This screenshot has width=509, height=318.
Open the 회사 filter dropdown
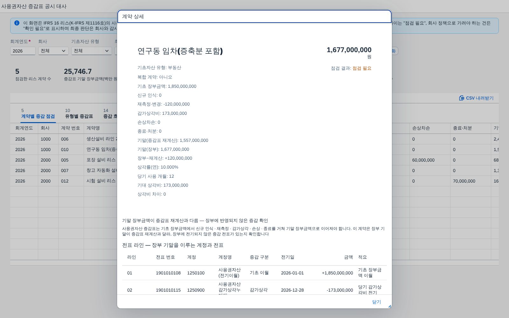53,51
